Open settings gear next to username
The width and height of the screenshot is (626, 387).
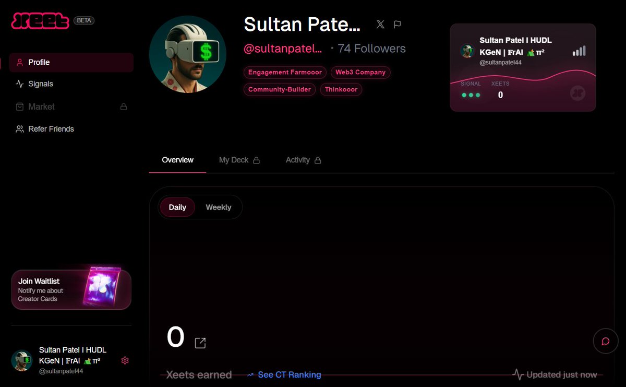point(125,360)
